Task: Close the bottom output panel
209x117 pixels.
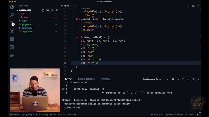Action: point(198,79)
